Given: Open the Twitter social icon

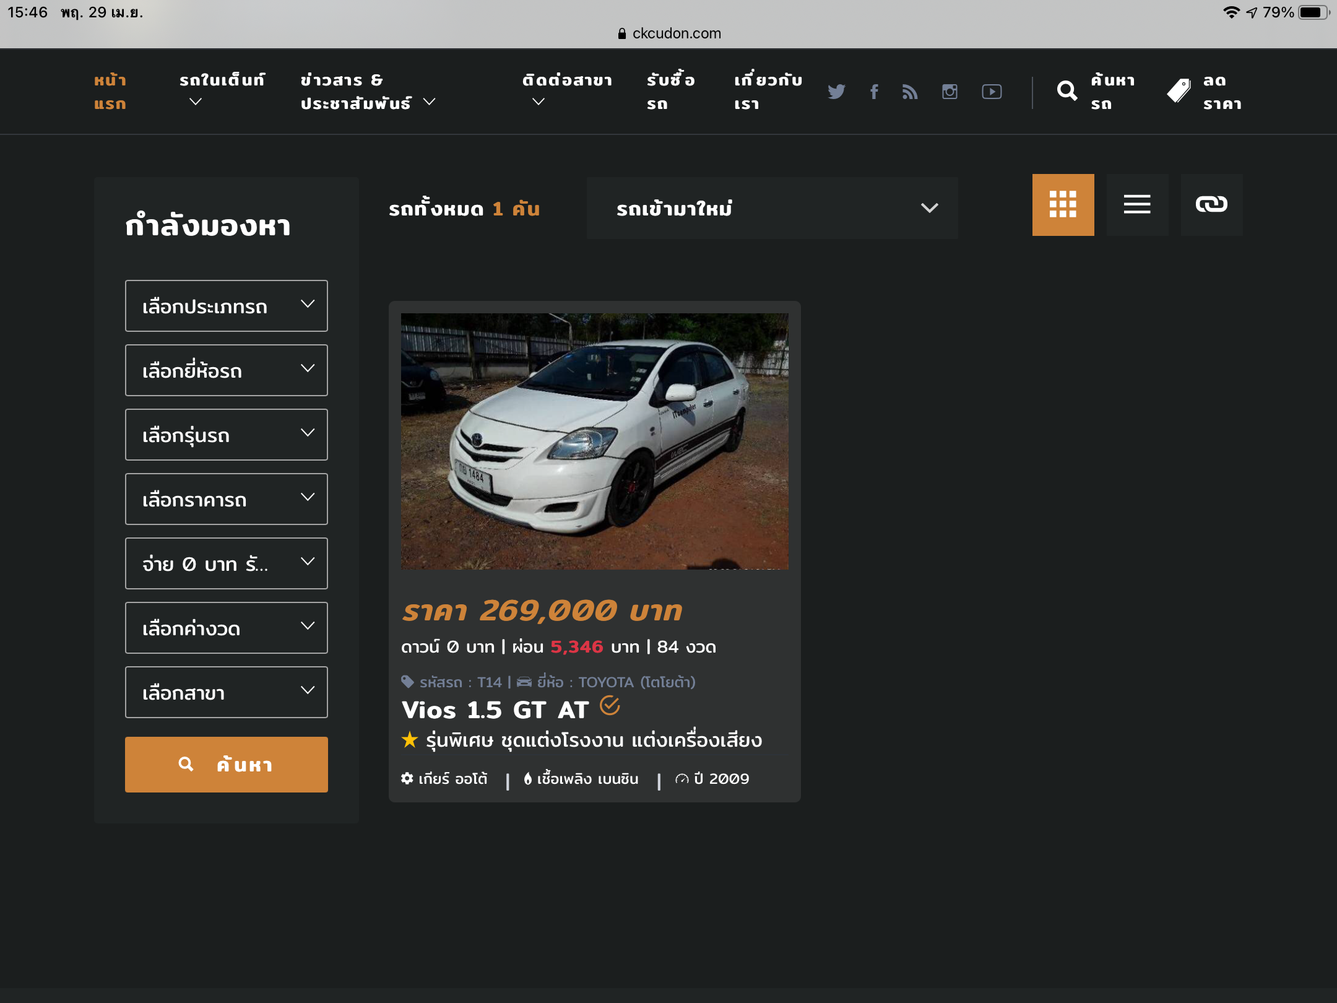Looking at the screenshot, I should pos(836,92).
